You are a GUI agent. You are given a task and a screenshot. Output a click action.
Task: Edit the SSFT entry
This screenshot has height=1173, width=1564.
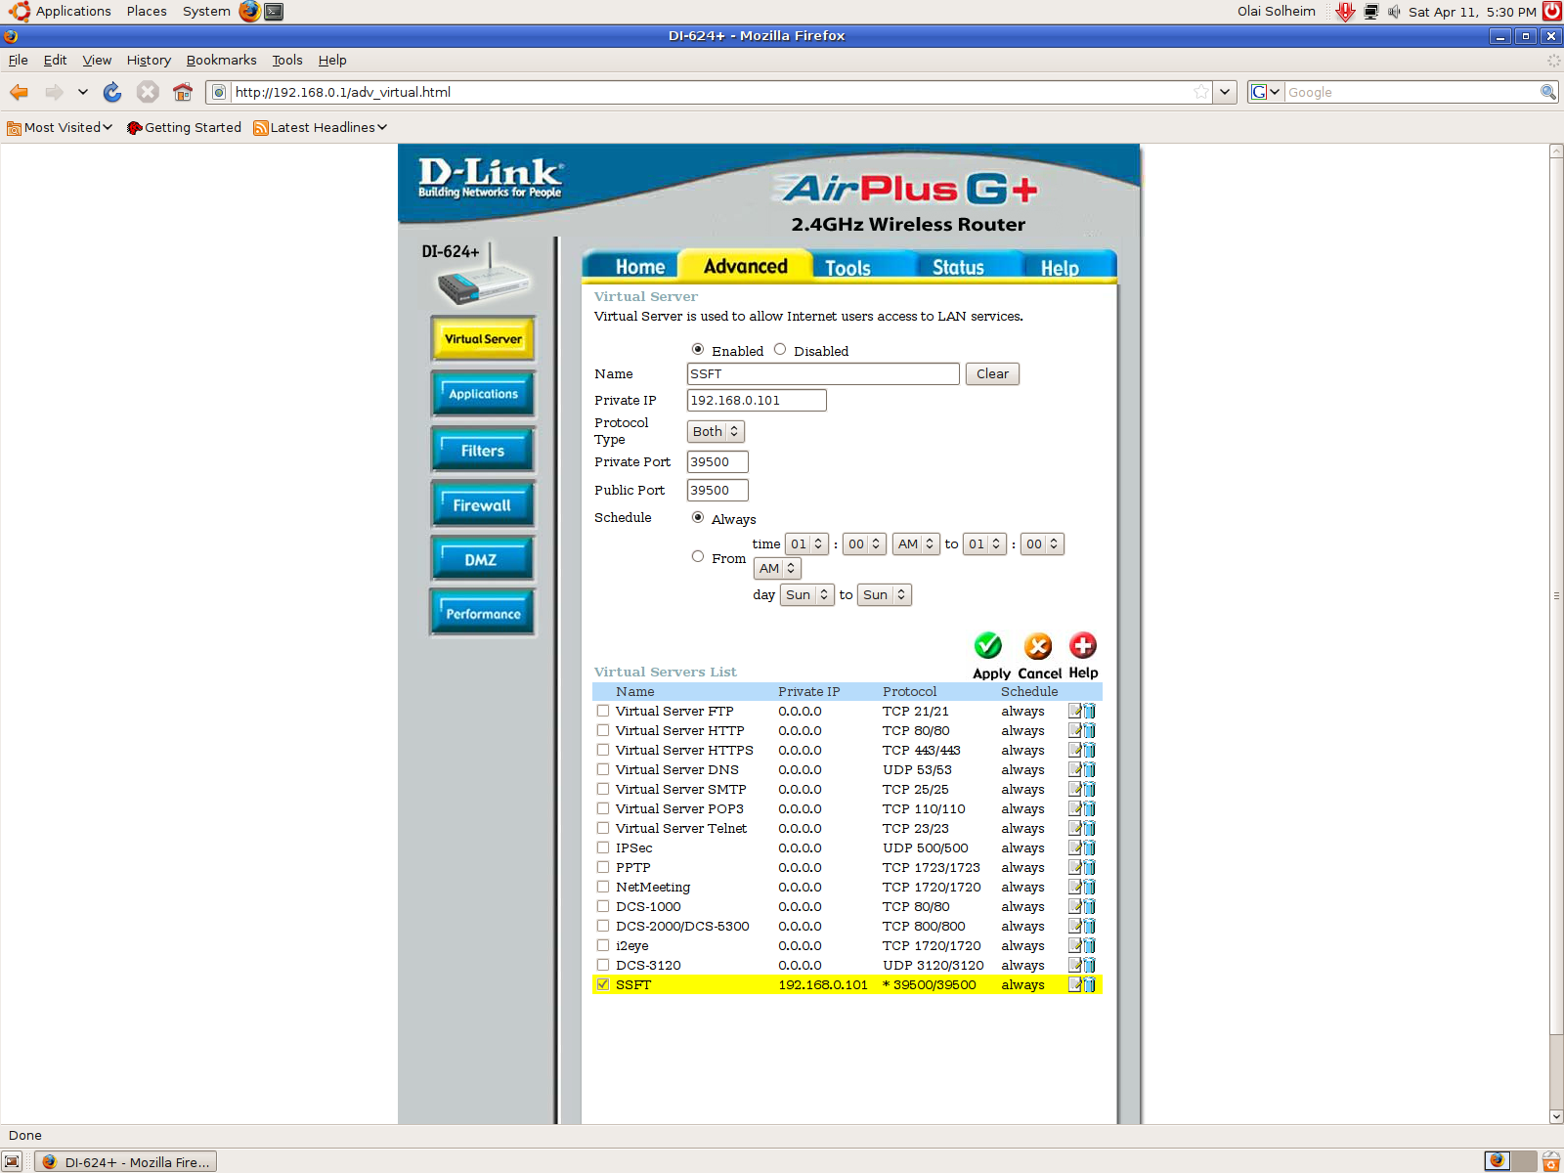point(1074,984)
